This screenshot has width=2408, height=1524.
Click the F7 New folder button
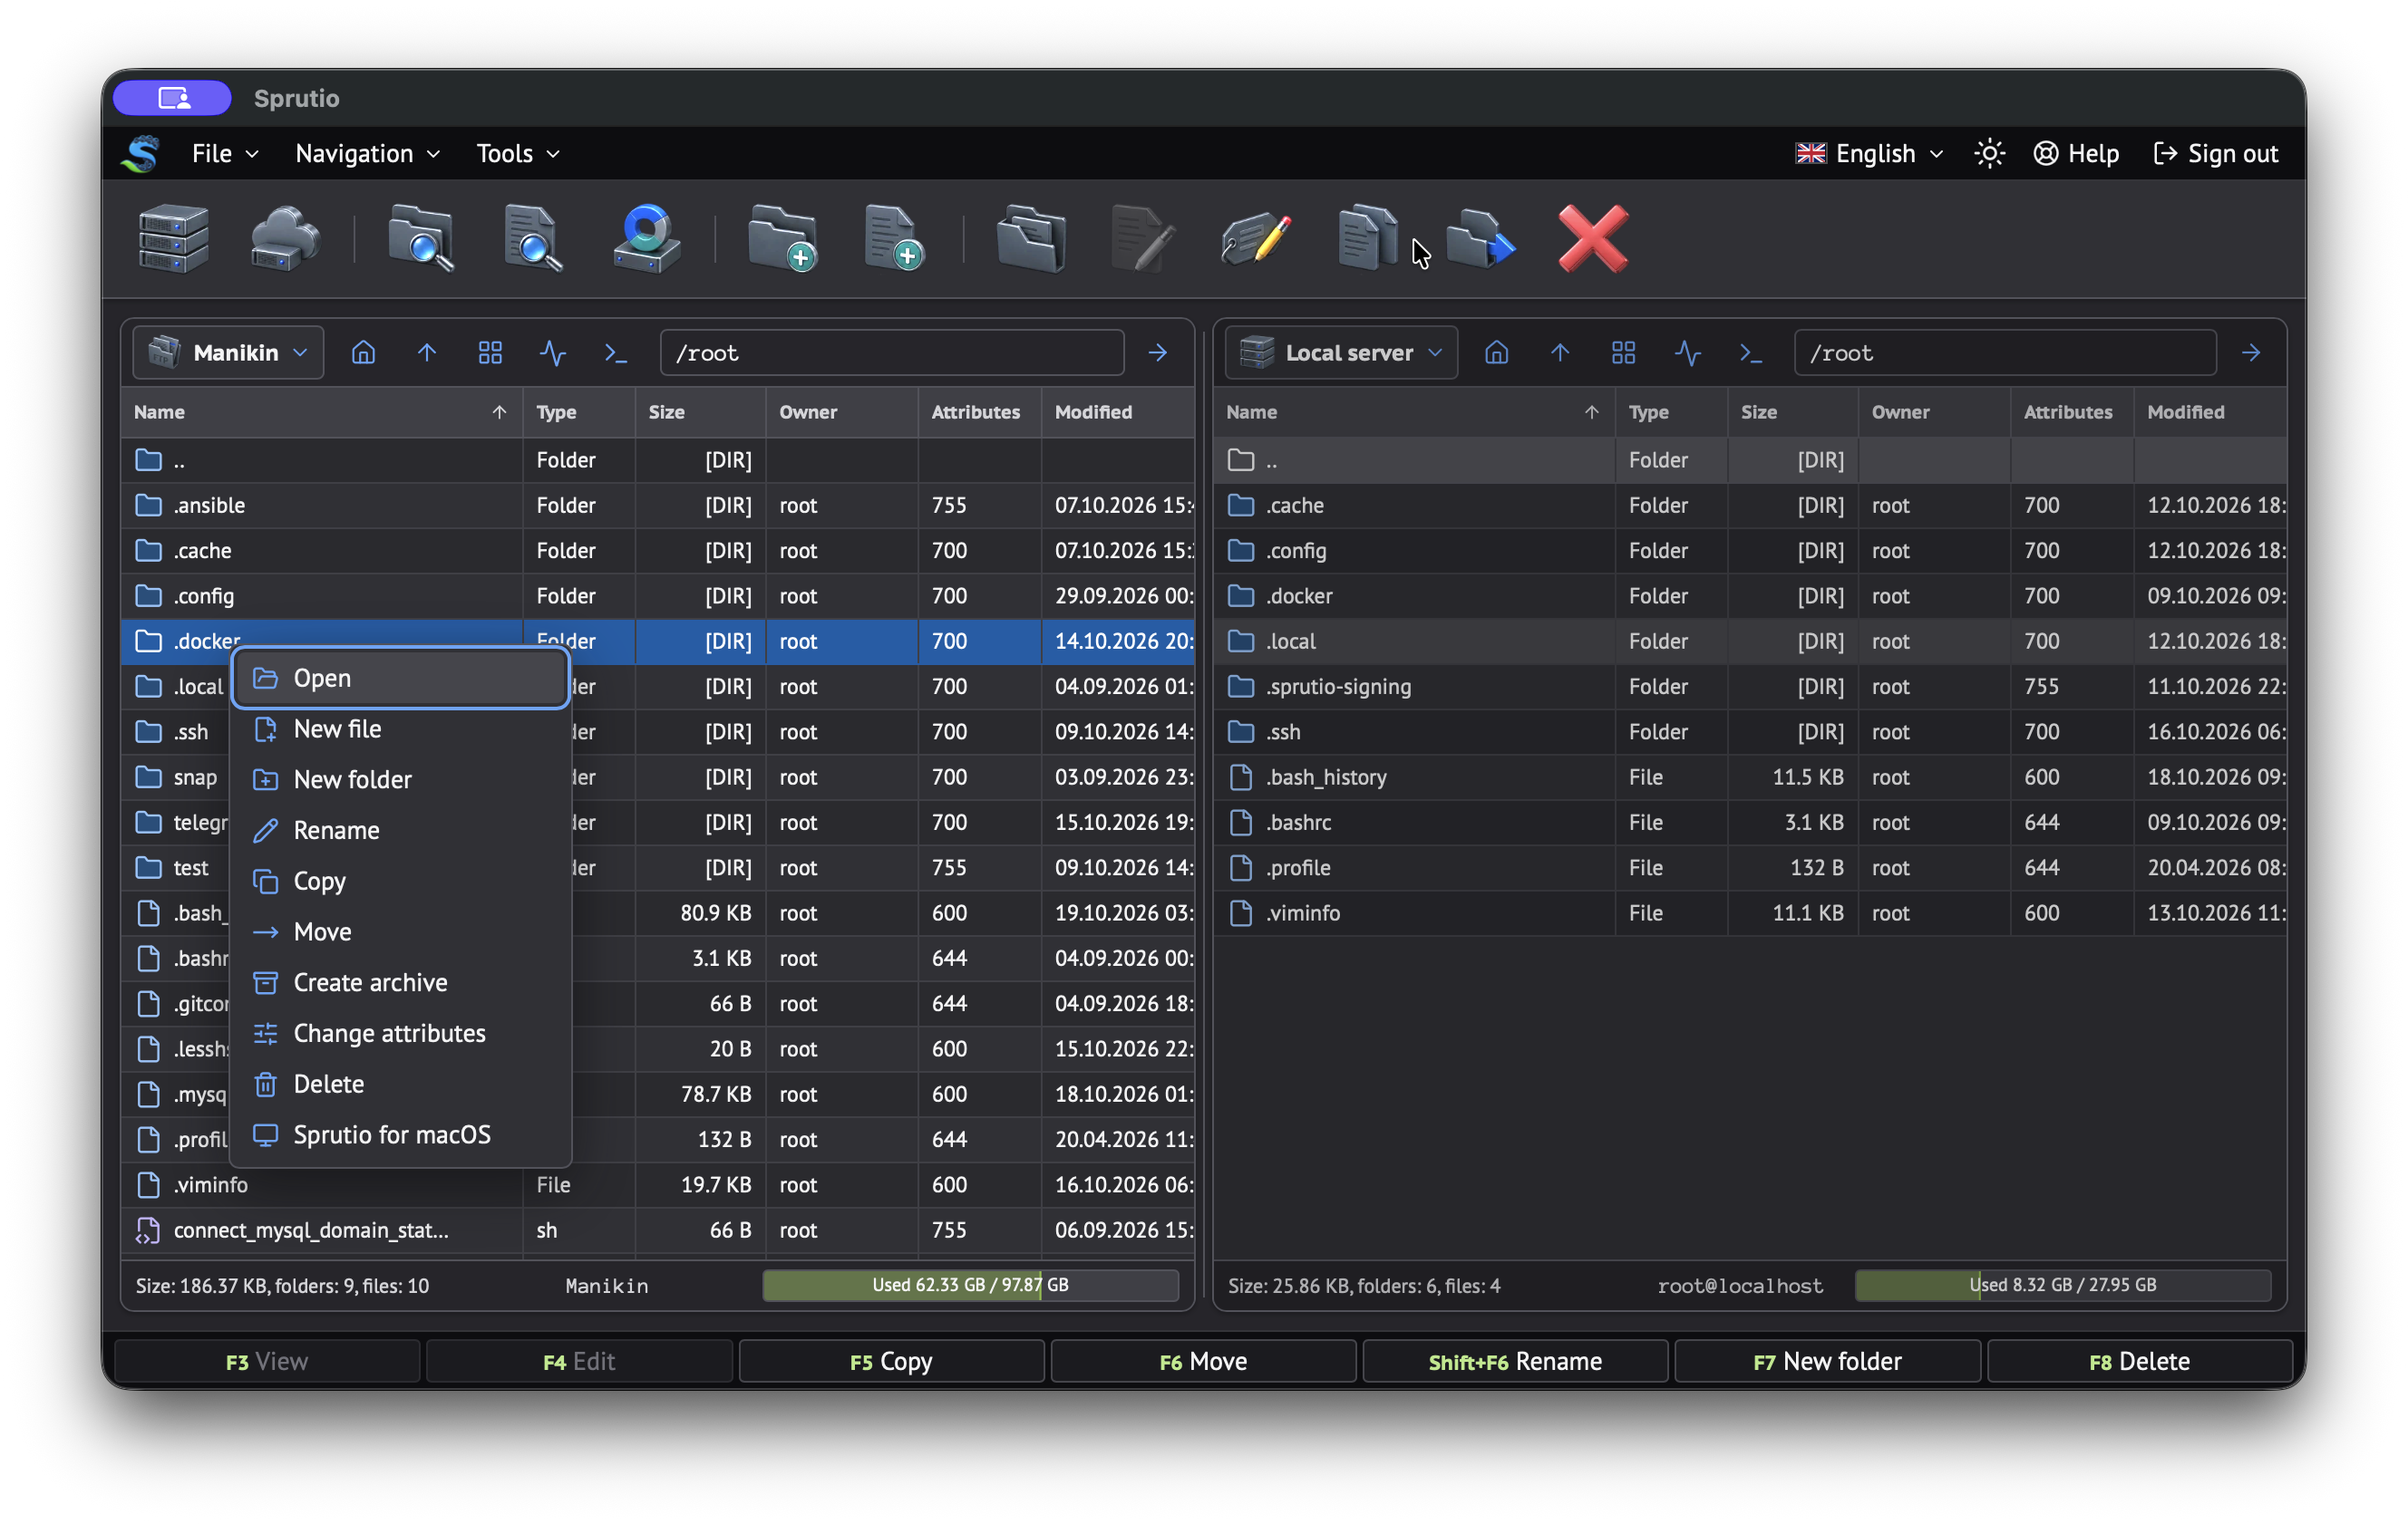tap(1828, 1362)
